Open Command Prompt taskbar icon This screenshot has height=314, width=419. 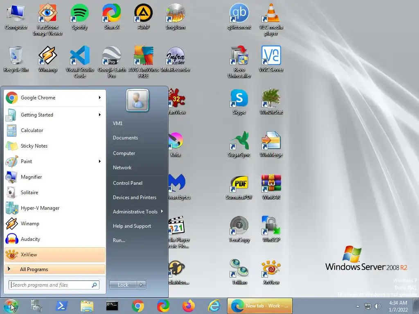tap(112, 306)
